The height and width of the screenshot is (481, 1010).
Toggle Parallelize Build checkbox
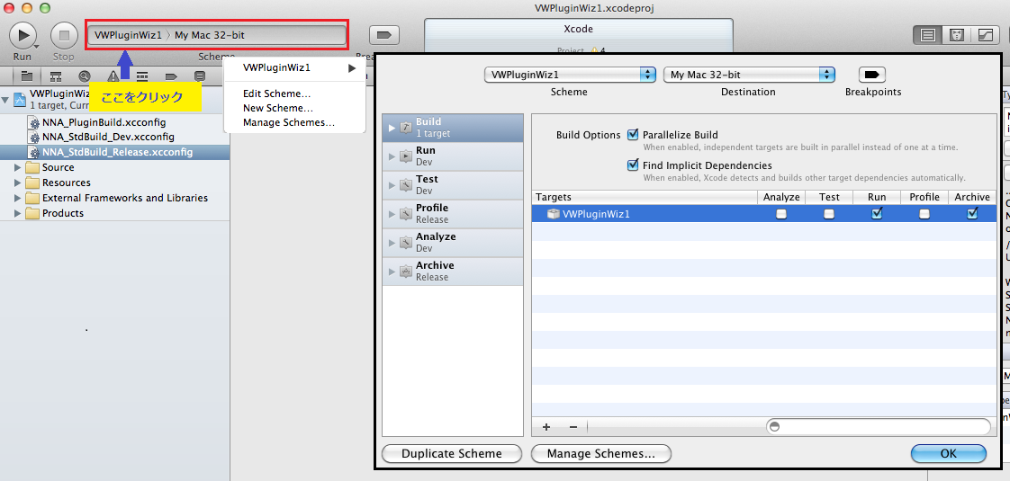[x=633, y=135]
